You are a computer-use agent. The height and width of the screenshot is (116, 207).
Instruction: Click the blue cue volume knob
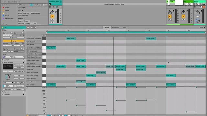[x=198, y=21]
